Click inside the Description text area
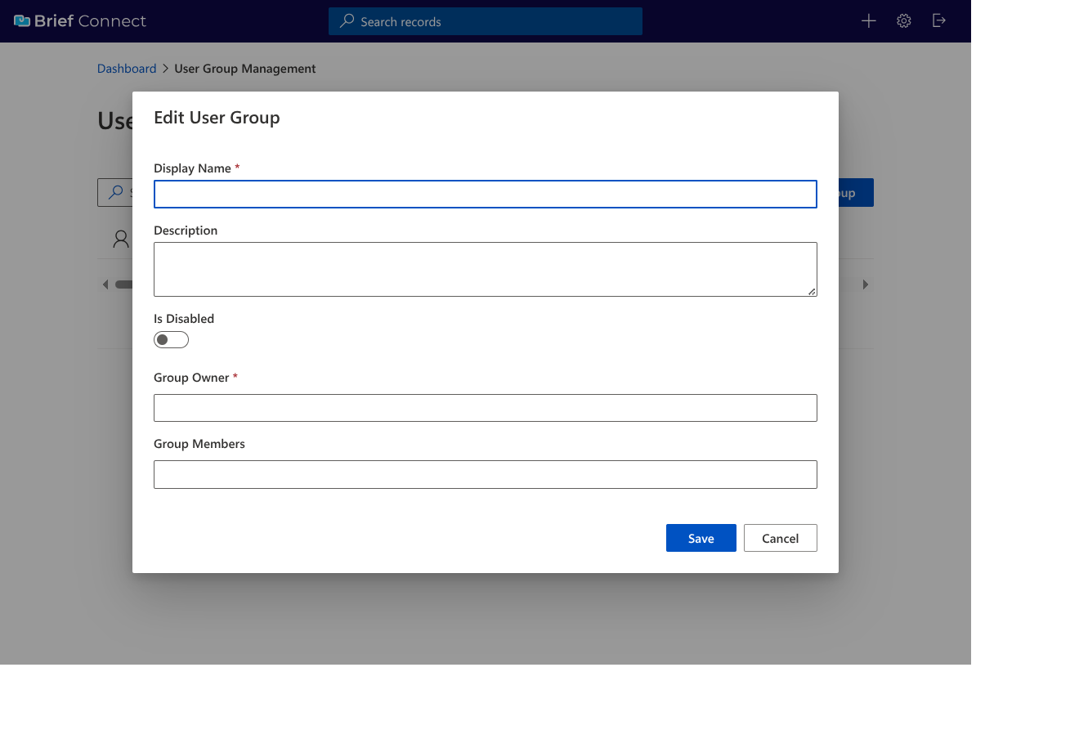This screenshot has height=739, width=1079. pos(486,268)
